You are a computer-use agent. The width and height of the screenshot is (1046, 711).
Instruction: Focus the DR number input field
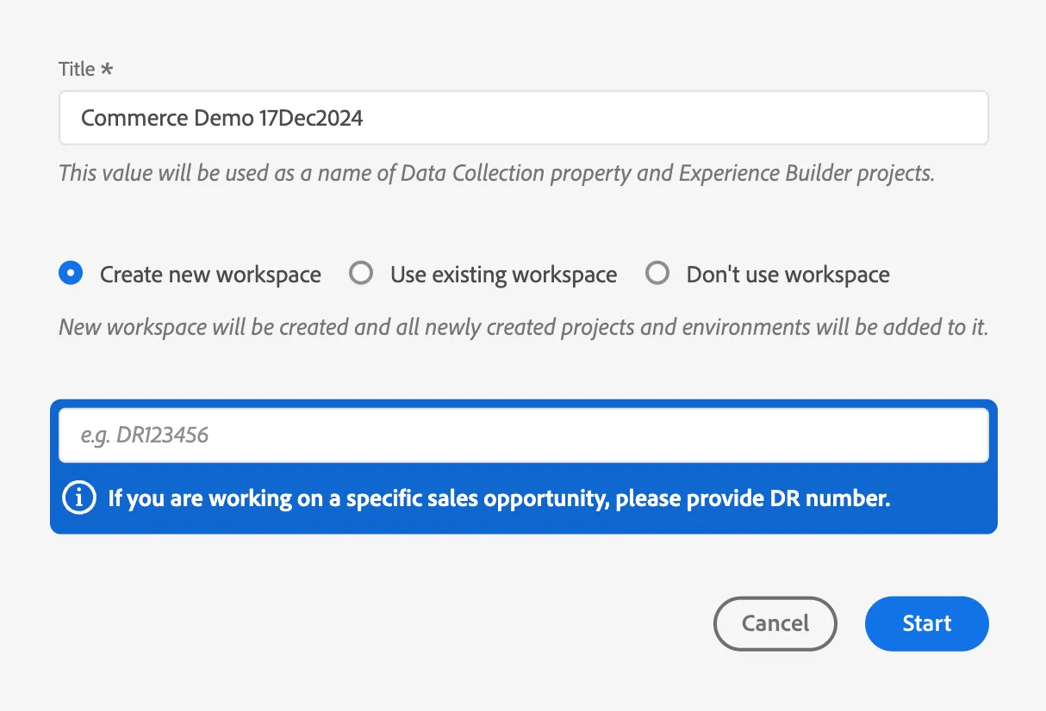click(x=524, y=435)
